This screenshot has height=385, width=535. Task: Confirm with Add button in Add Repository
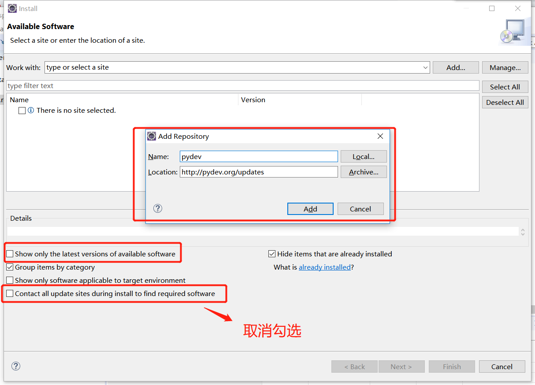pos(310,209)
